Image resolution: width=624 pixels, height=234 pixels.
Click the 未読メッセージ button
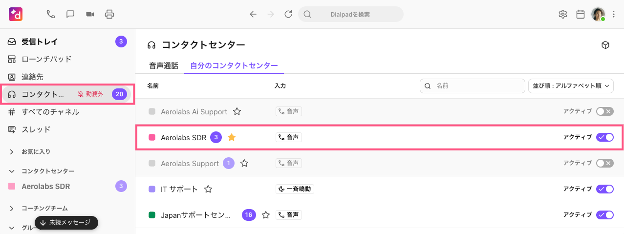66,222
